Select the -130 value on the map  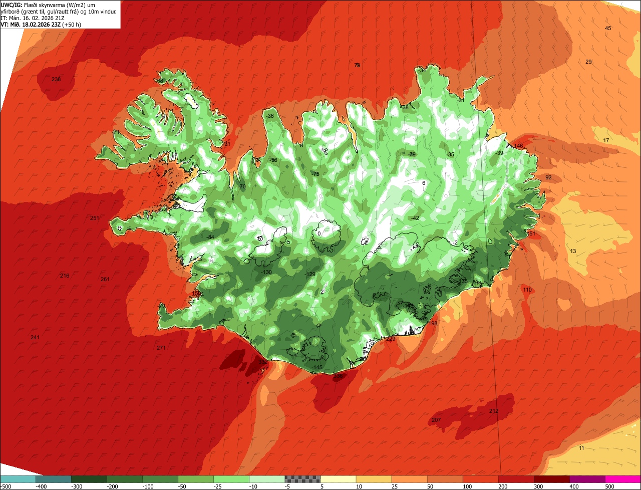(266, 273)
